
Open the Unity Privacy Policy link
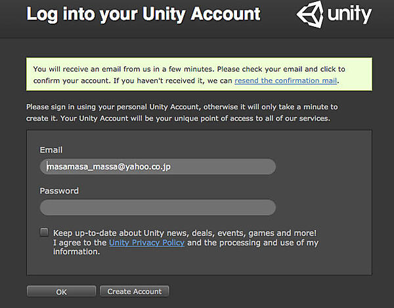(146, 242)
